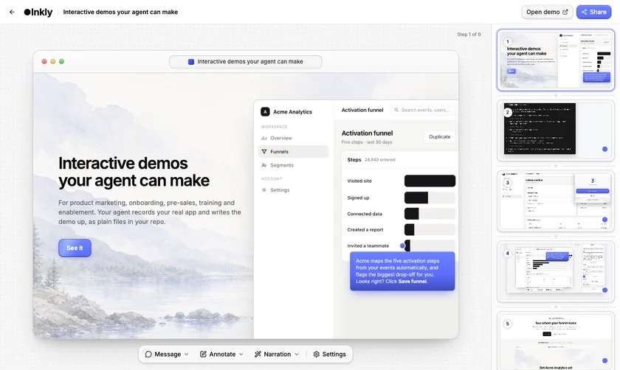Viewport: 620px width, 370px height.
Task: Click the blue favicon in demo title bar
Action: pyautogui.click(x=191, y=62)
